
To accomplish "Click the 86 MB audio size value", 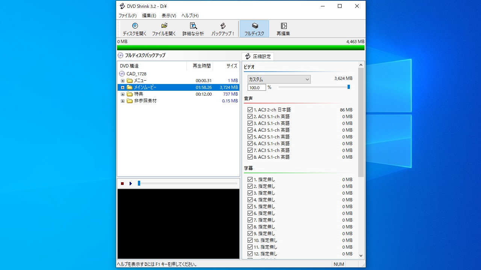I will 346,110.
